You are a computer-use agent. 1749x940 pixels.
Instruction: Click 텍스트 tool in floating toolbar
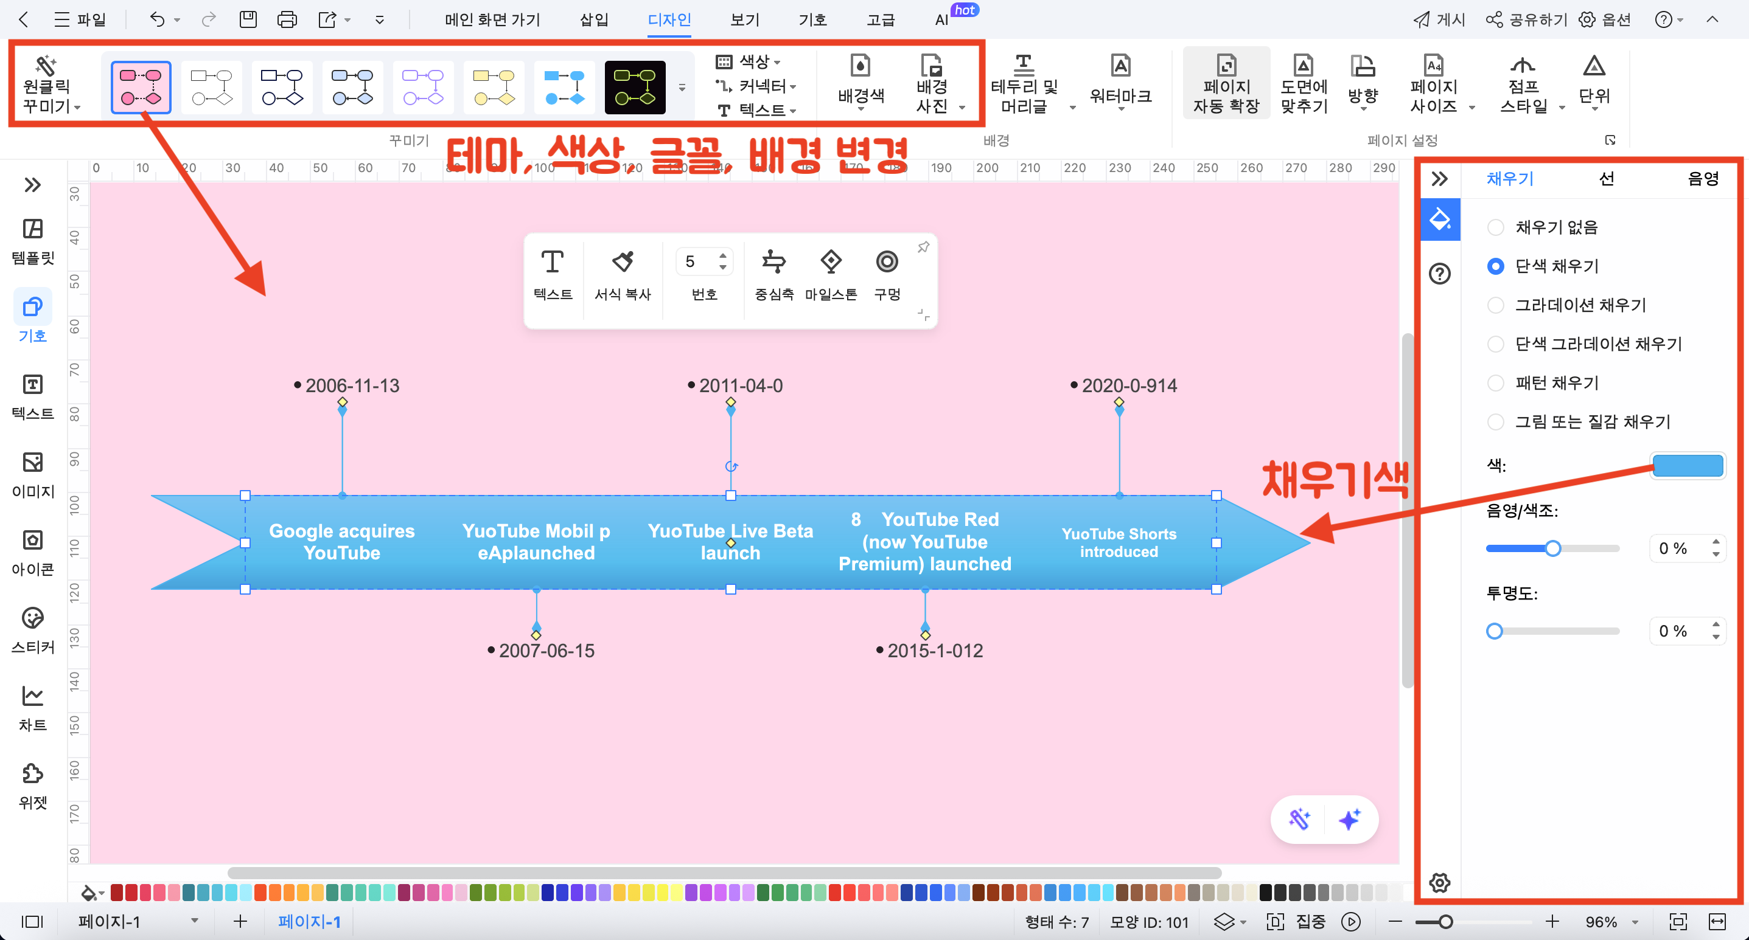(553, 275)
